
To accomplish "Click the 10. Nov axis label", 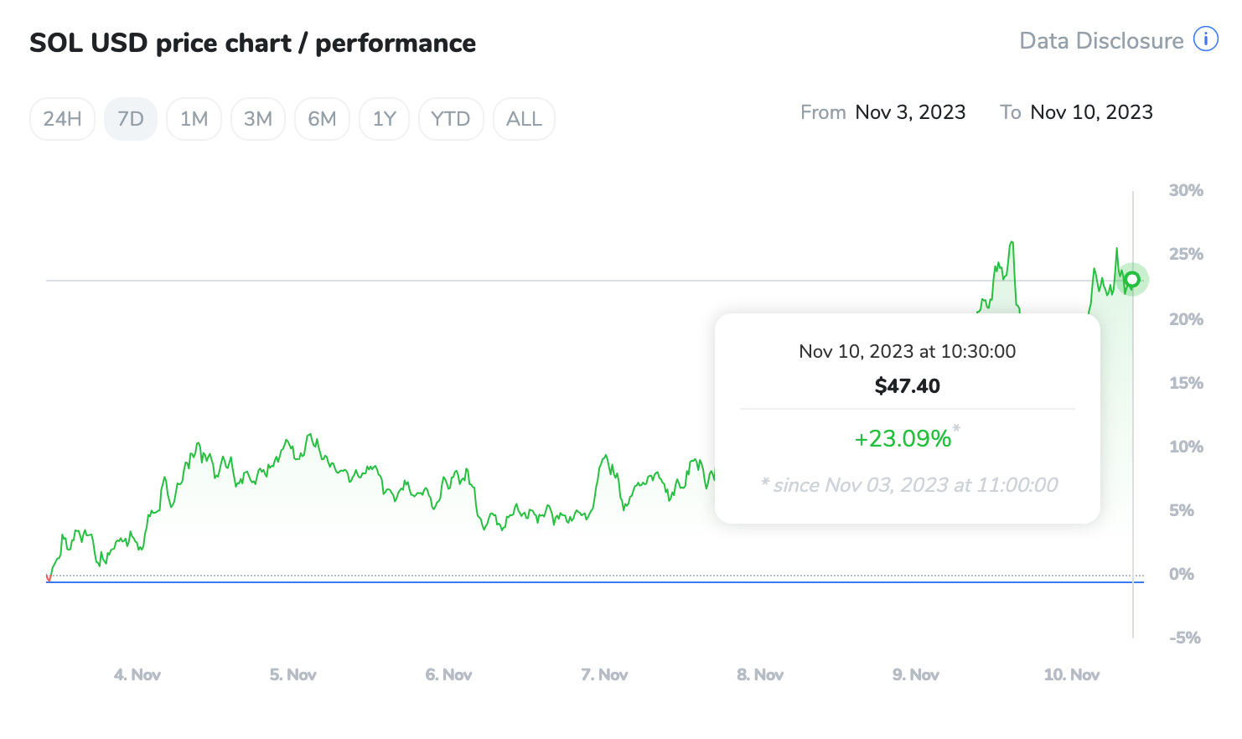I will tap(1071, 674).
